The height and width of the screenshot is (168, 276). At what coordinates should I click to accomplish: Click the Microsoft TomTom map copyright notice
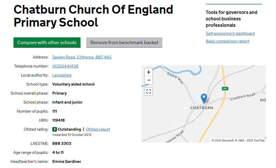click(x=238, y=141)
